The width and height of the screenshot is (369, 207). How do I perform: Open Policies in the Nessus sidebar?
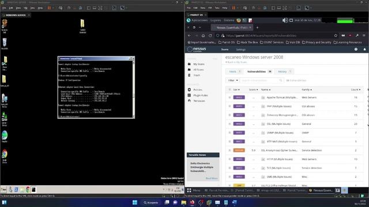198,90
